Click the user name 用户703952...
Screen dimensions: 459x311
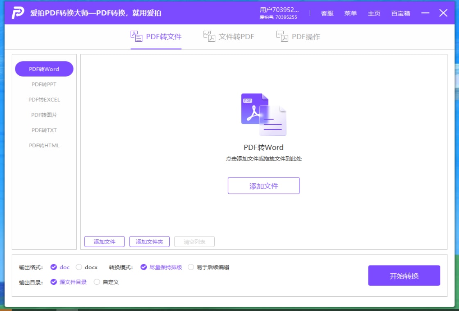279,10
